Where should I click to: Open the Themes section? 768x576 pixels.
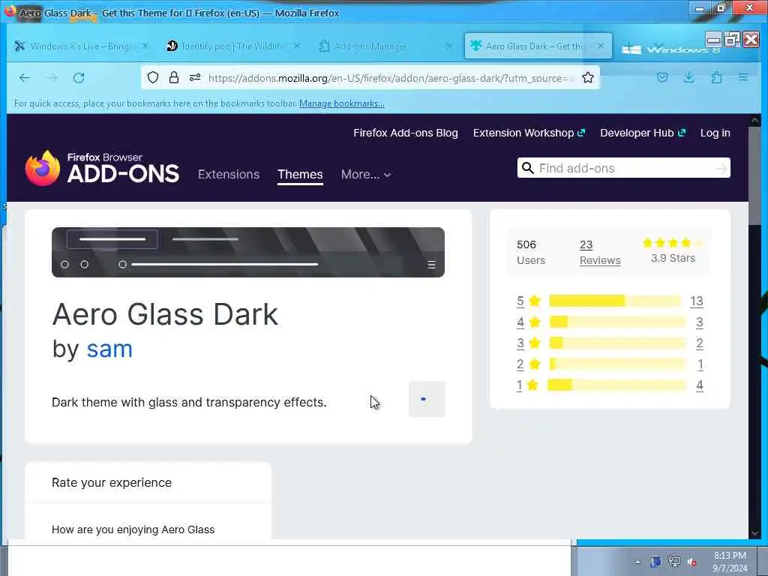pos(300,174)
